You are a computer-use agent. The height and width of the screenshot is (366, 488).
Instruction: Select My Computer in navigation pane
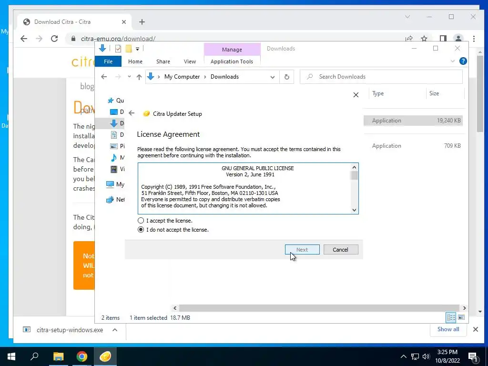115,184
